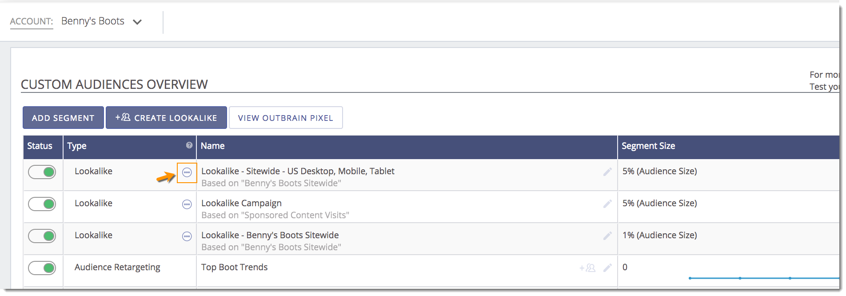
Task: Open options for the Lookalike Sitewide US segment
Action: tap(187, 172)
